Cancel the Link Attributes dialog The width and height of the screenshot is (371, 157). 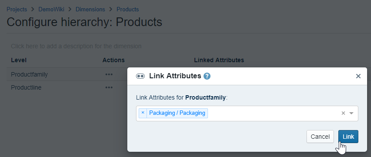coord(320,137)
